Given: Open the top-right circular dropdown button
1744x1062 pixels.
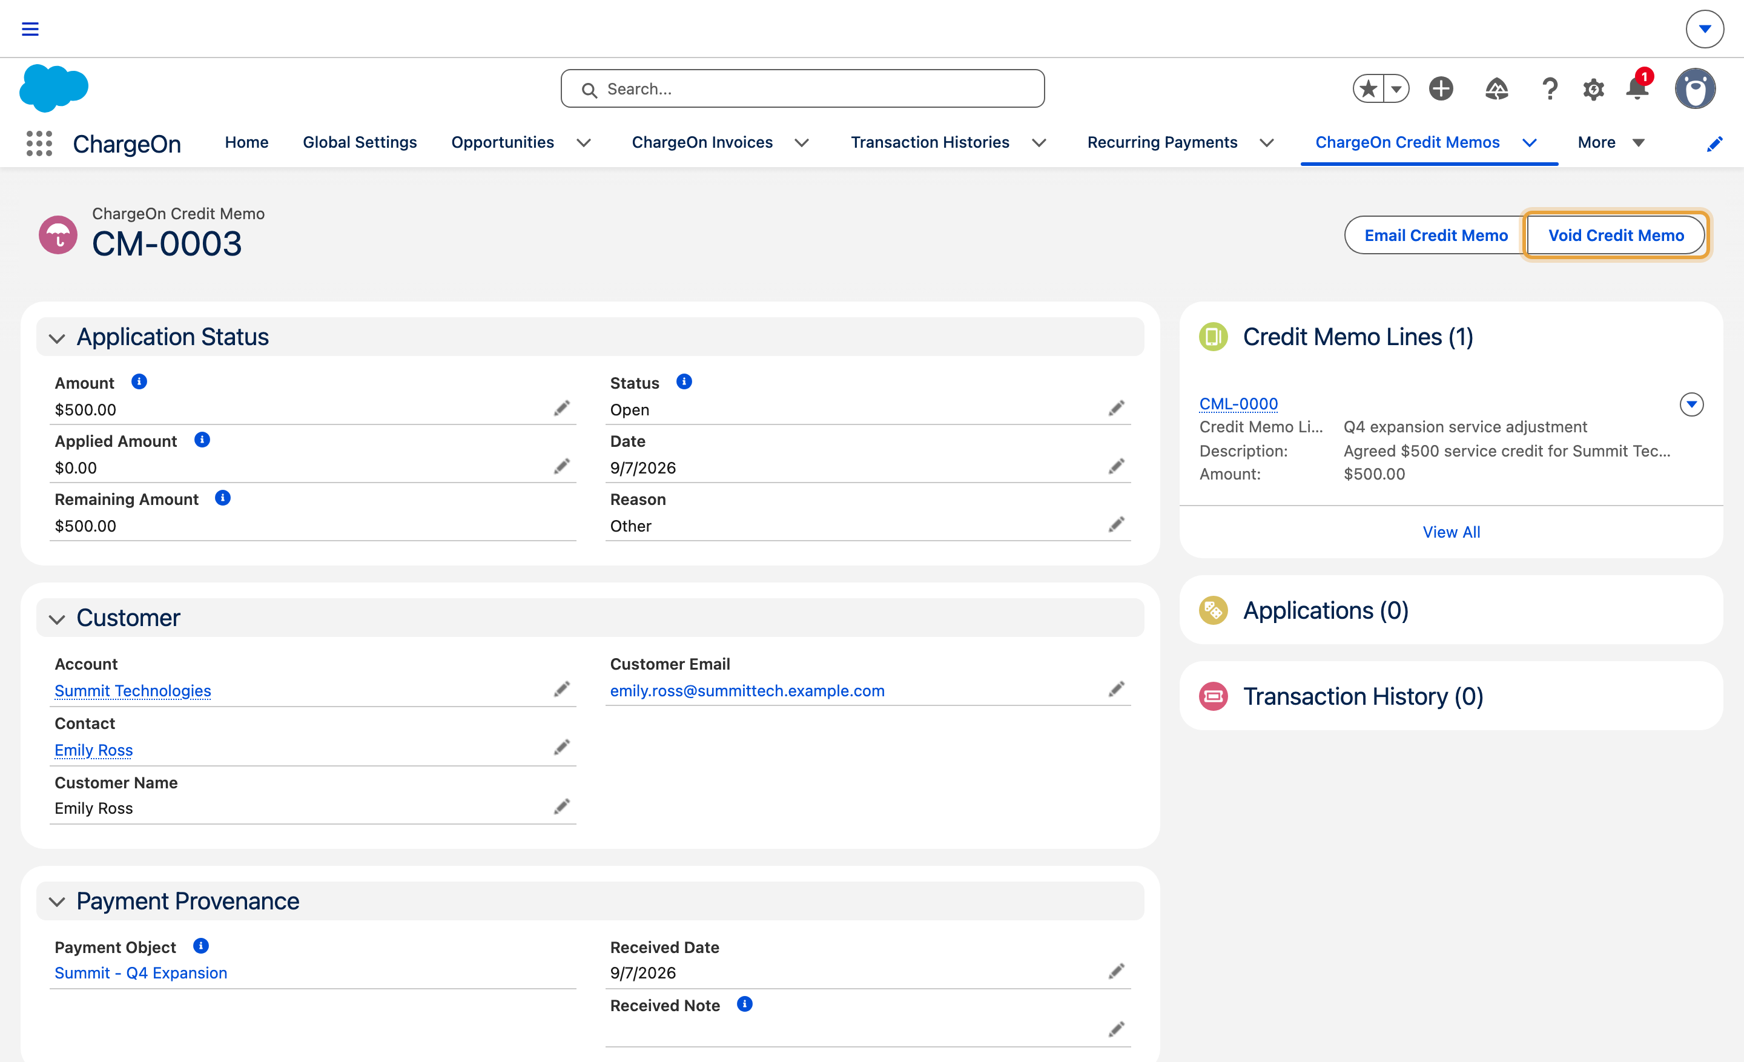Looking at the screenshot, I should (x=1705, y=29).
